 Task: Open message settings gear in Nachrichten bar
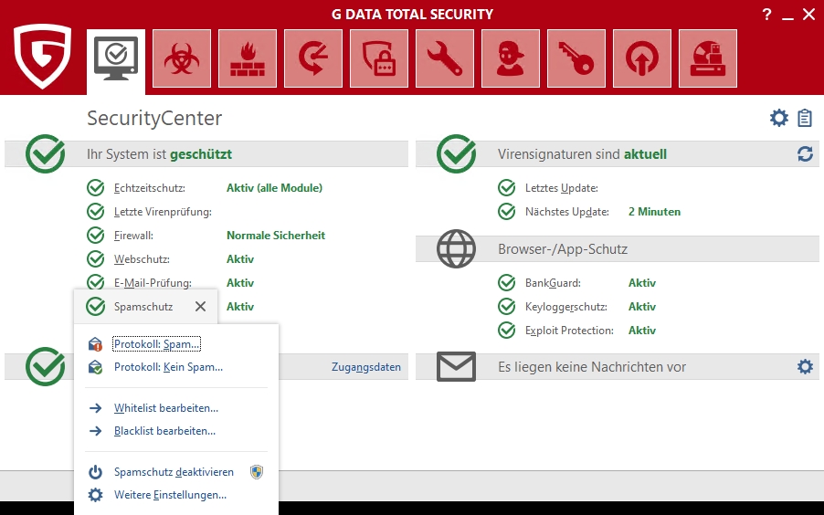(805, 367)
